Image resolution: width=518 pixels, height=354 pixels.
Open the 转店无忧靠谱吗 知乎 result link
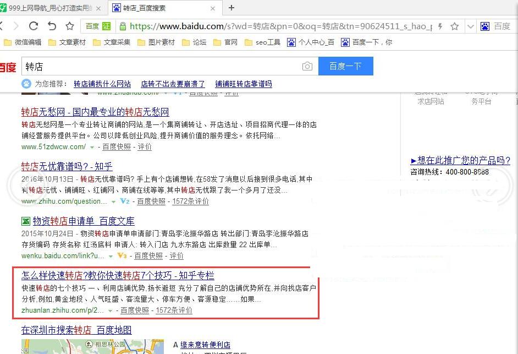[x=65, y=166]
